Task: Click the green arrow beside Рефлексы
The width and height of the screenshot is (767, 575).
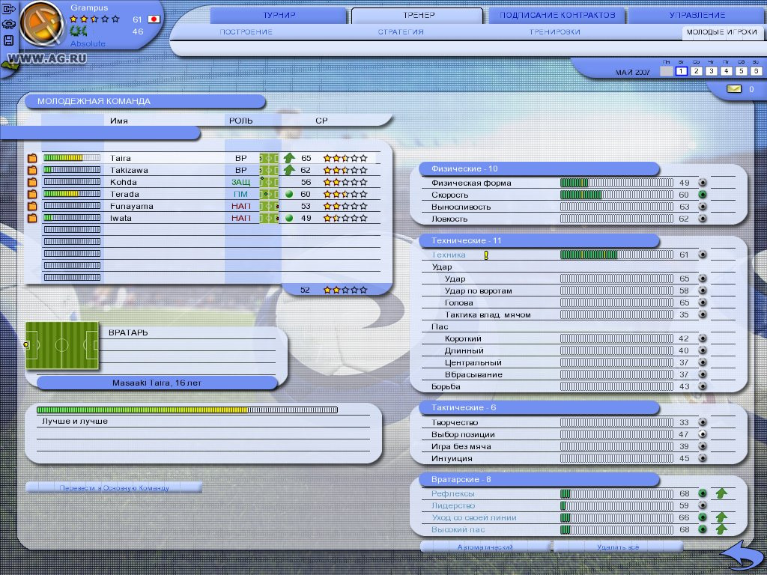Action: click(x=721, y=493)
